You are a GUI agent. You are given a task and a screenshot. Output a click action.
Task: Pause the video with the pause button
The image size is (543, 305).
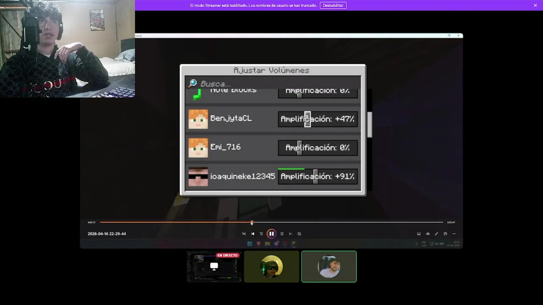pos(271,234)
